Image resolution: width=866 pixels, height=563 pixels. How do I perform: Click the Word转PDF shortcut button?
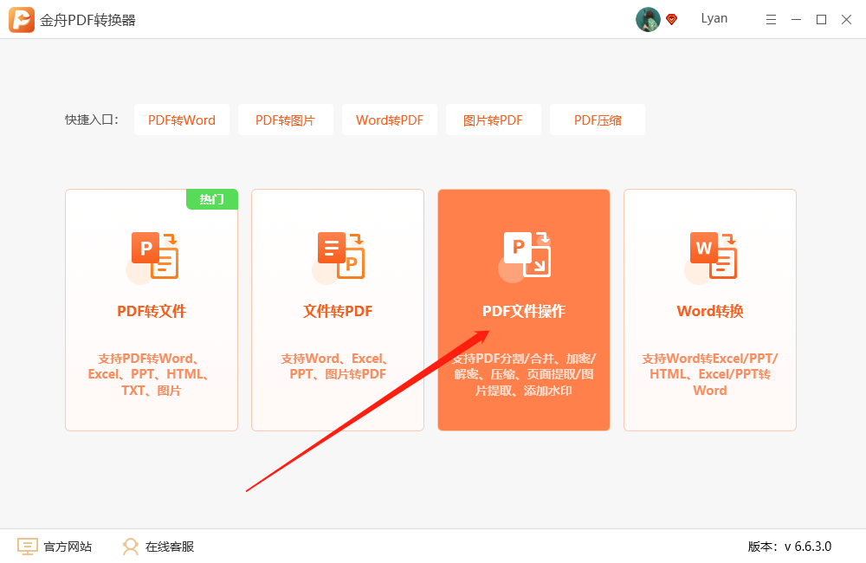point(390,120)
